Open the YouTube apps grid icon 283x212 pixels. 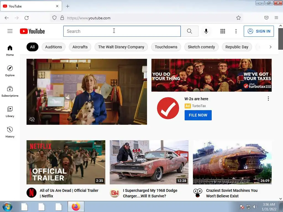click(x=223, y=31)
